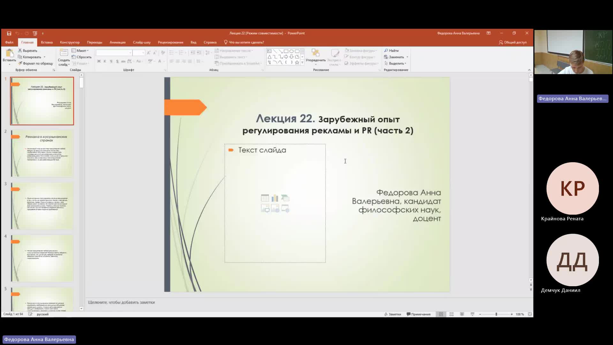This screenshot has width=613, height=345.
Task: Click the font color A button
Action: (160, 61)
